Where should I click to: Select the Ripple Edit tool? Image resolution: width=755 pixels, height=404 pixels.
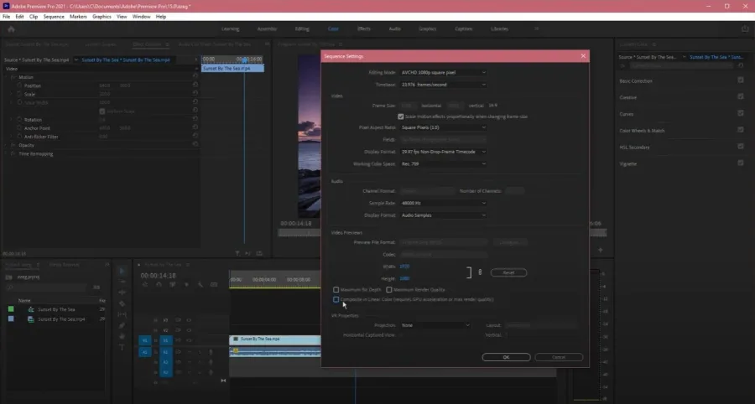122,292
